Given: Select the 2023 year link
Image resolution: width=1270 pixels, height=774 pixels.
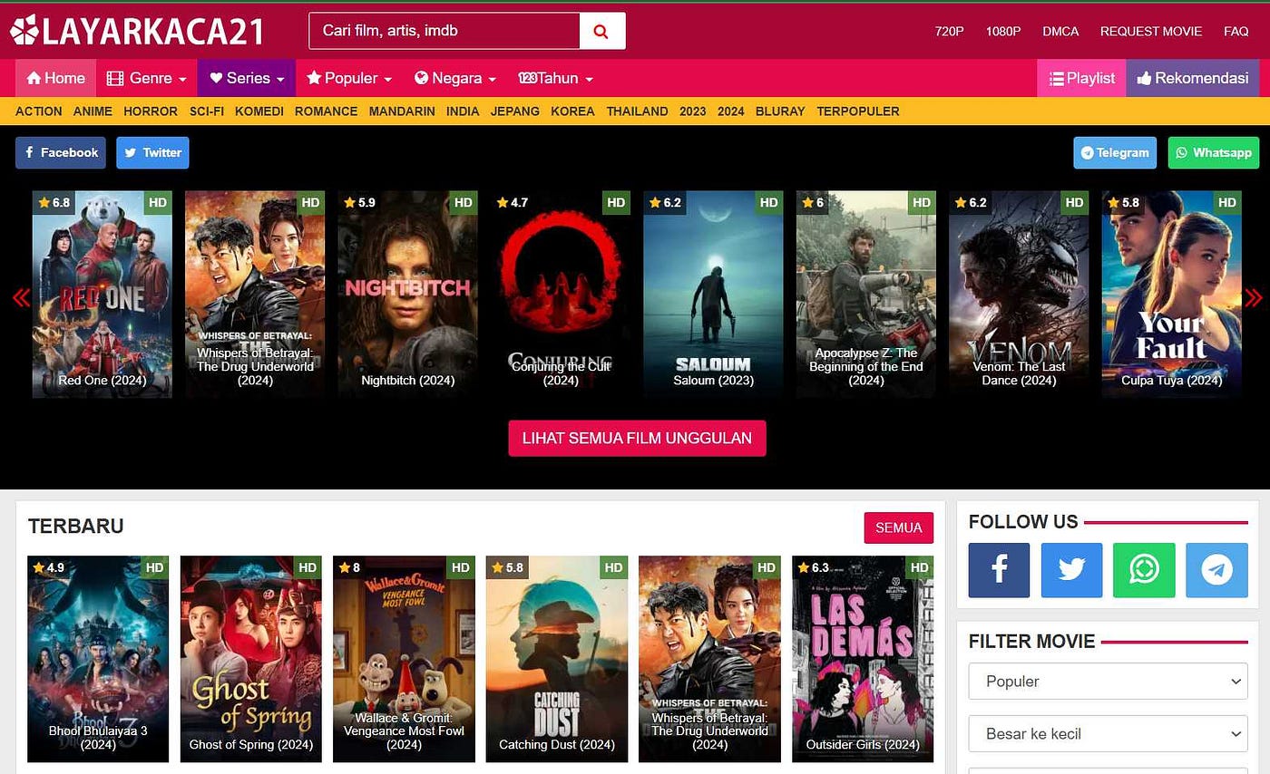Looking at the screenshot, I should (693, 111).
